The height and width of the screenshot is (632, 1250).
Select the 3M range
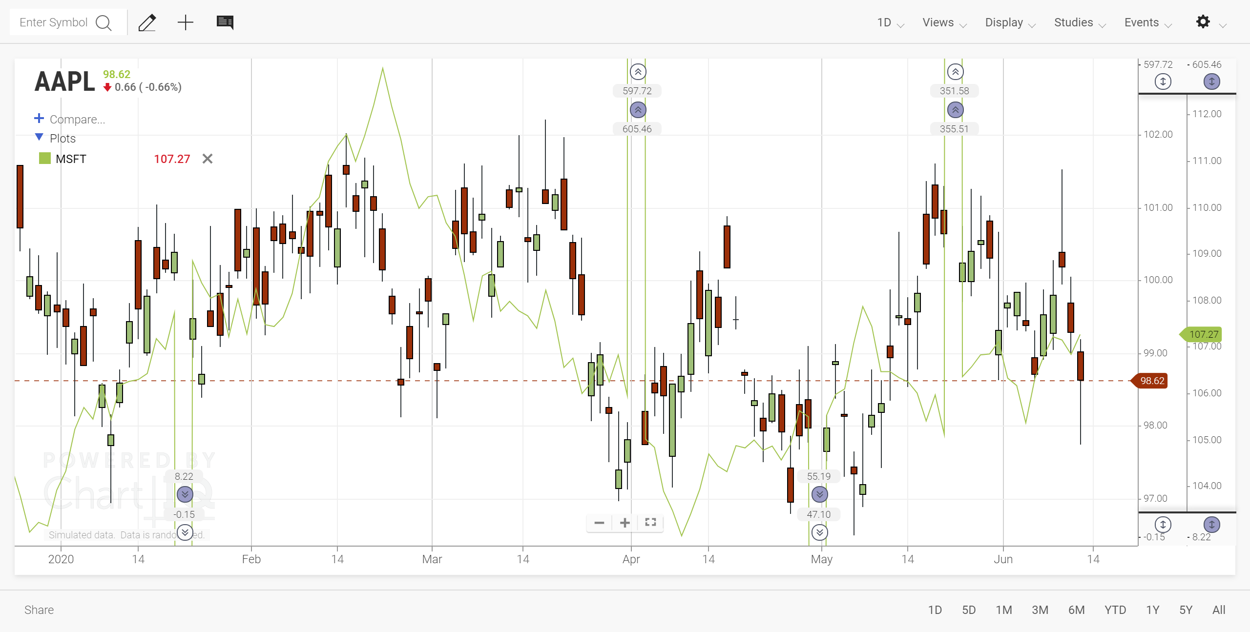(1040, 610)
